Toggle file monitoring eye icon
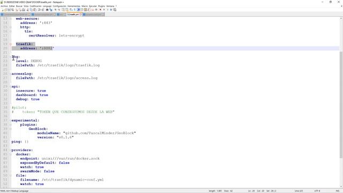343x193 pixels. pyautogui.click(x=96, y=10)
